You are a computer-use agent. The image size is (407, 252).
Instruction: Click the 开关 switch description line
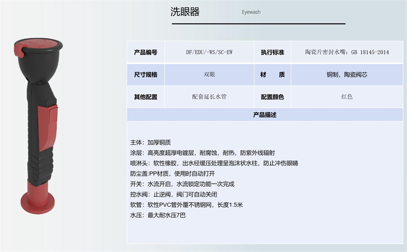point(182,184)
